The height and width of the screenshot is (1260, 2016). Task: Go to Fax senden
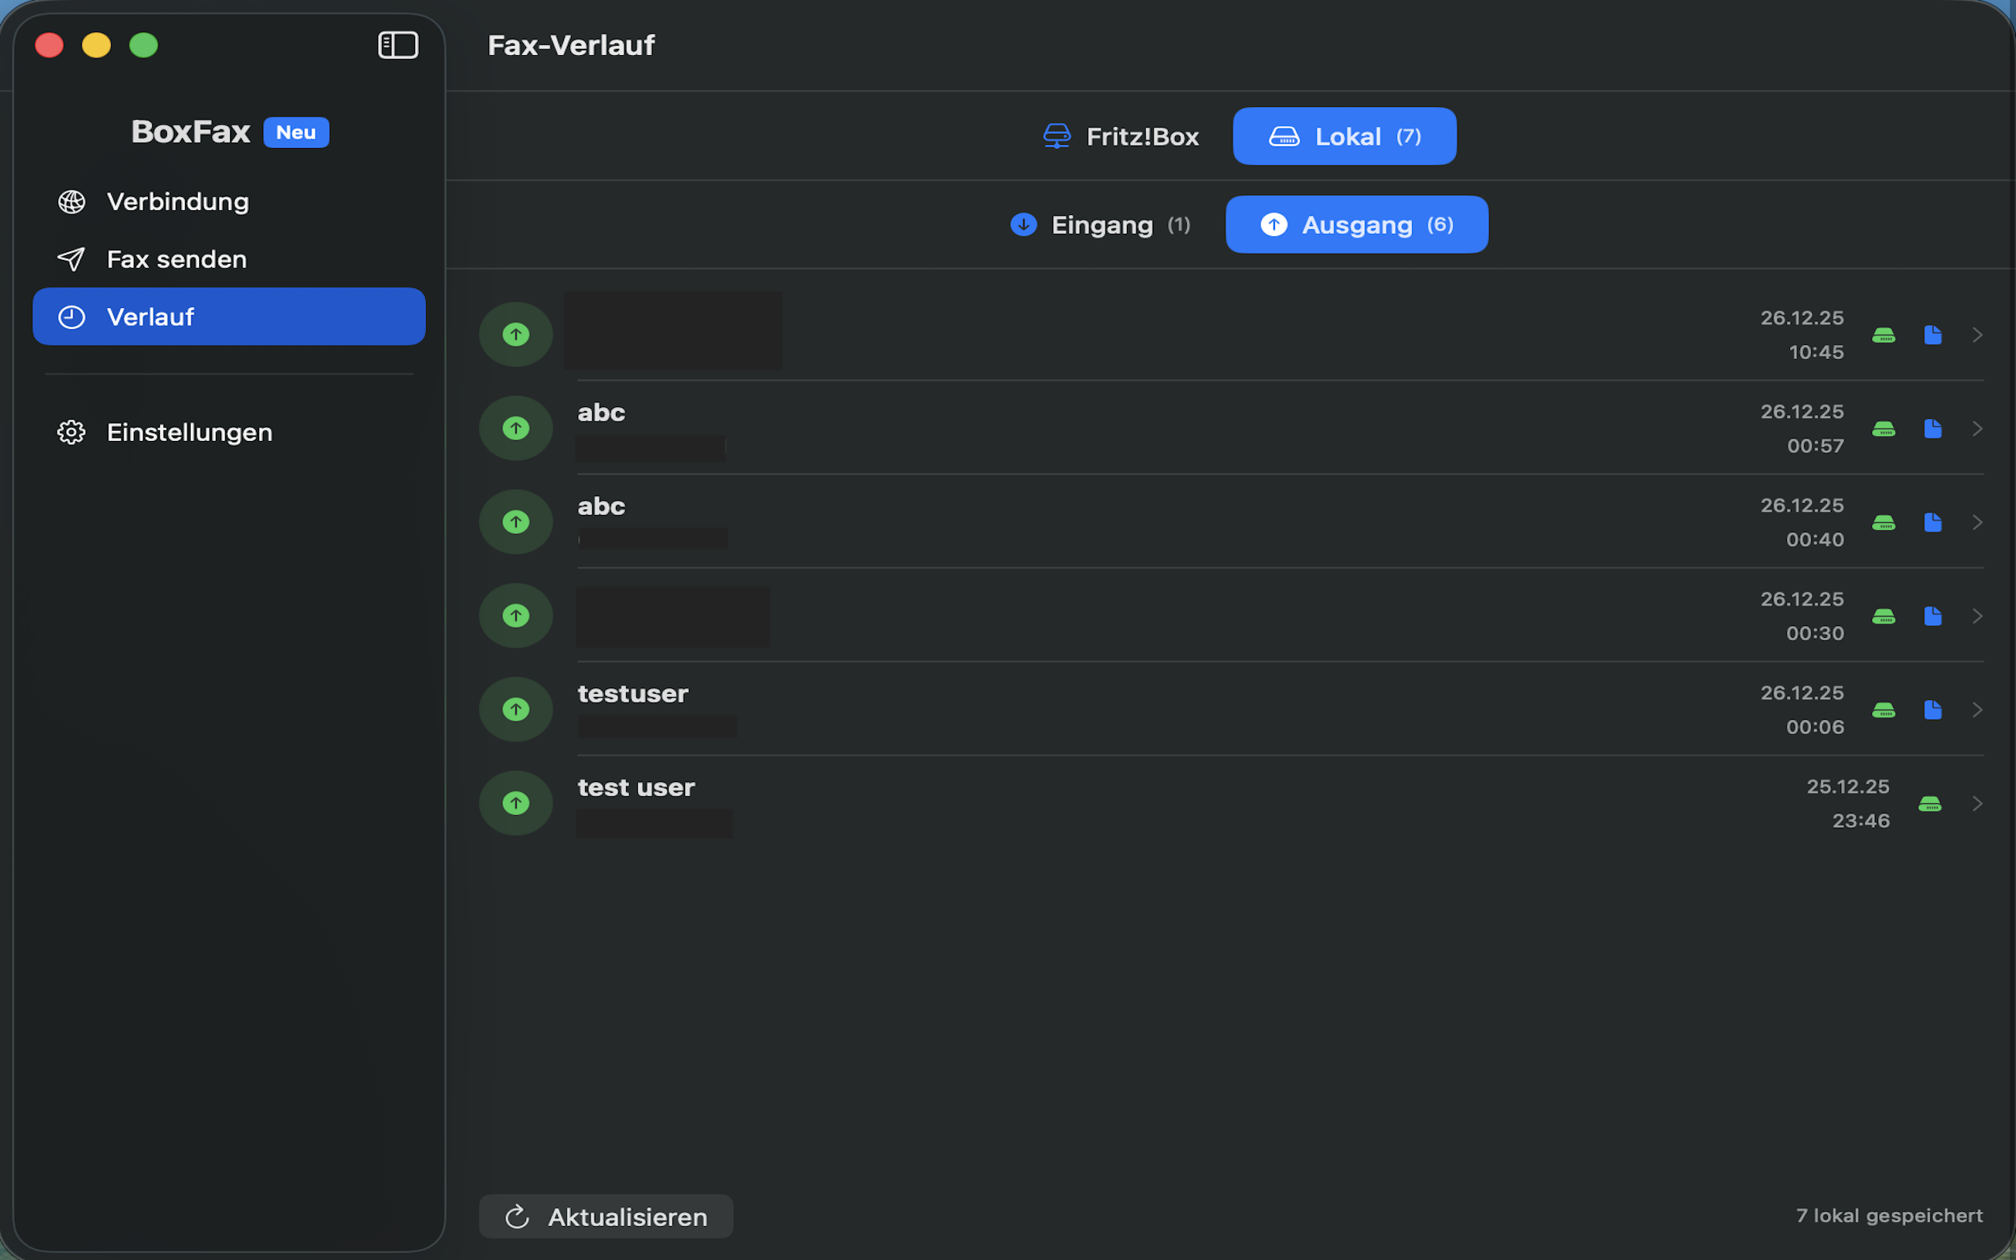(x=176, y=259)
